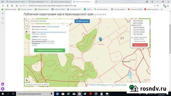
Task: Select the Спутник Google layer
Action: click(x=139, y=32)
